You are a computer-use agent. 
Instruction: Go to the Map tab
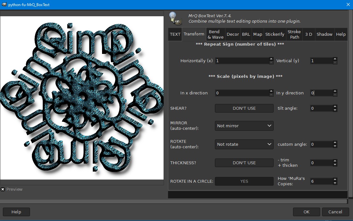coord(258,34)
